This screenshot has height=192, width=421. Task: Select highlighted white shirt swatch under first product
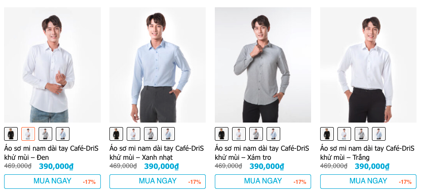click(x=28, y=134)
